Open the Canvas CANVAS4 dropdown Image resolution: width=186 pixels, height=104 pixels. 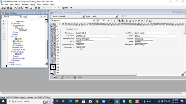tap(83, 16)
